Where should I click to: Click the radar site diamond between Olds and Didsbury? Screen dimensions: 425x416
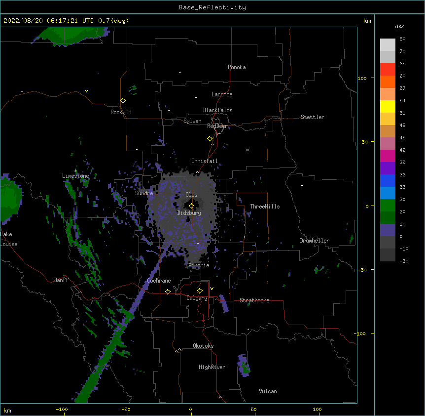(191, 206)
